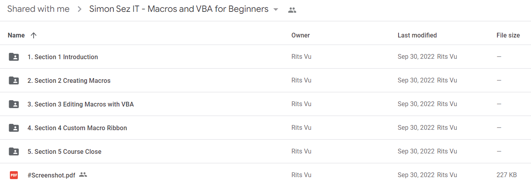
Task: Select the Section 3 Editing Macros folder icon
Action: [14, 104]
